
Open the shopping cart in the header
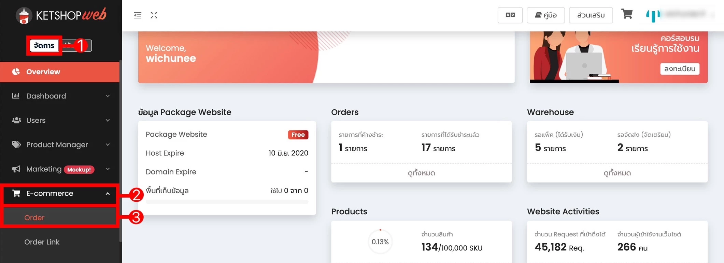627,14
